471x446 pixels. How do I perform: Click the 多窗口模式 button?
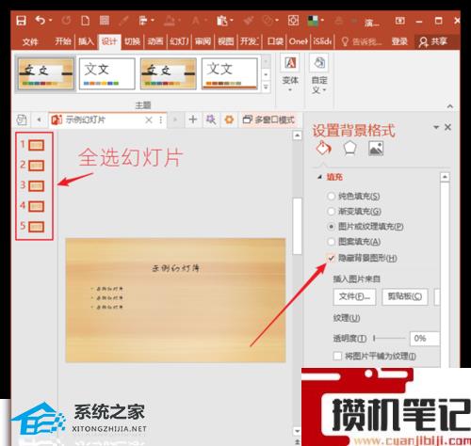tap(269, 119)
